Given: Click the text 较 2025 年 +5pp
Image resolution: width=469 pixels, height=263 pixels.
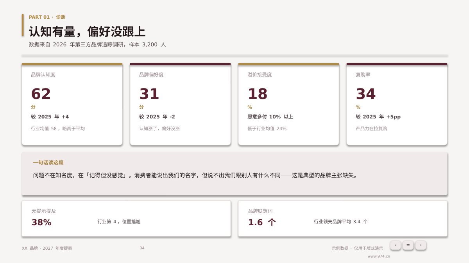Looking at the screenshot, I should pos(378,116).
